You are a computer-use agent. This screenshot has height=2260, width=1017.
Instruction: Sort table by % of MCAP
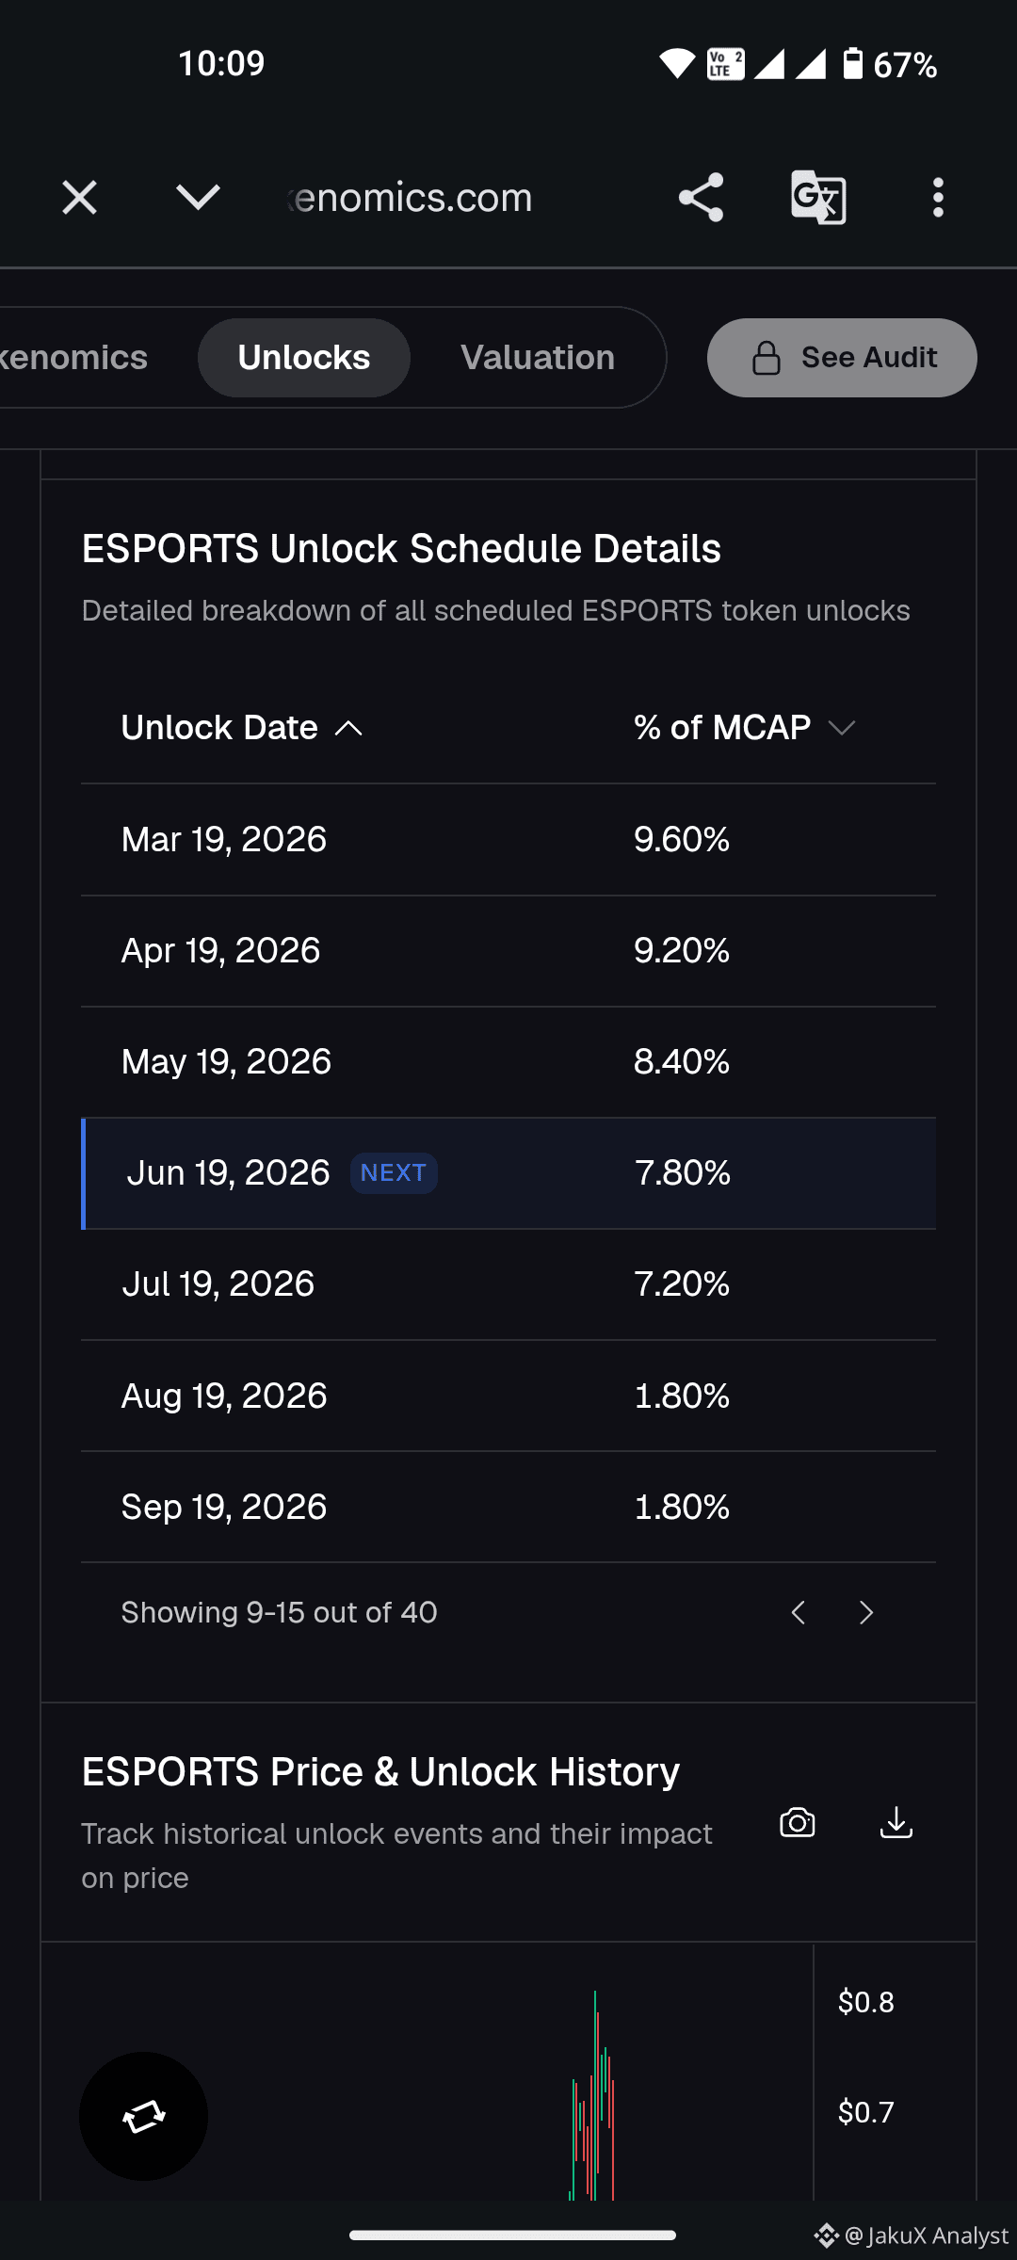click(744, 728)
